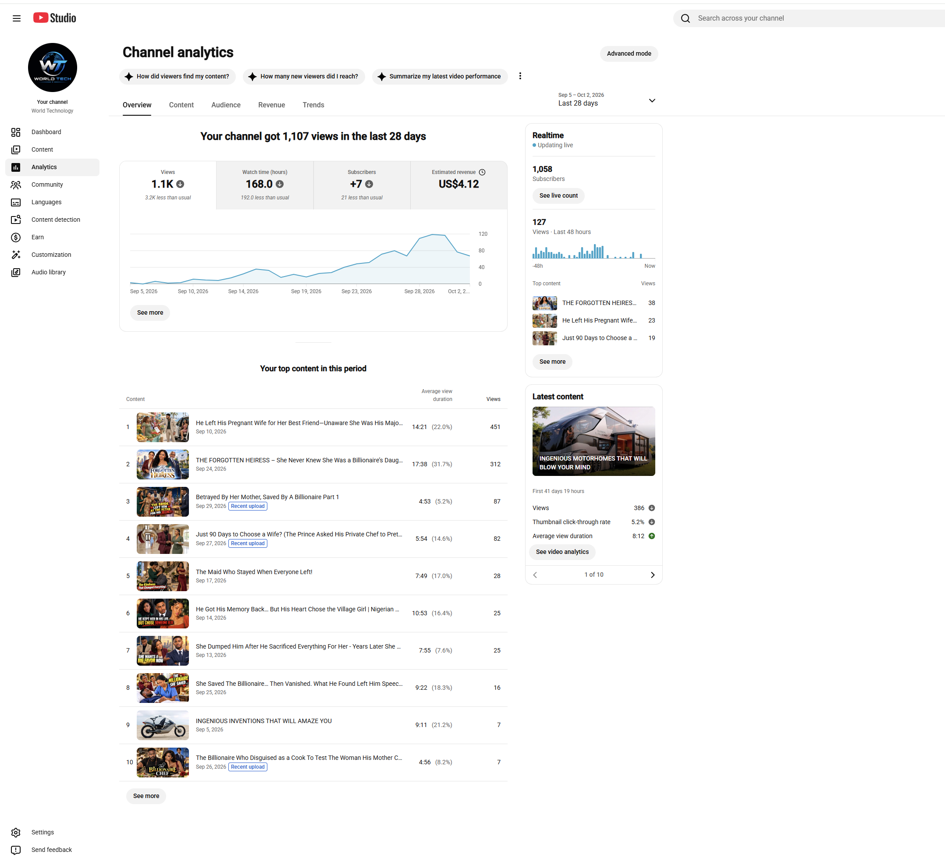Click 'How did viewers find my content?'
The width and height of the screenshot is (945, 862).
point(178,76)
